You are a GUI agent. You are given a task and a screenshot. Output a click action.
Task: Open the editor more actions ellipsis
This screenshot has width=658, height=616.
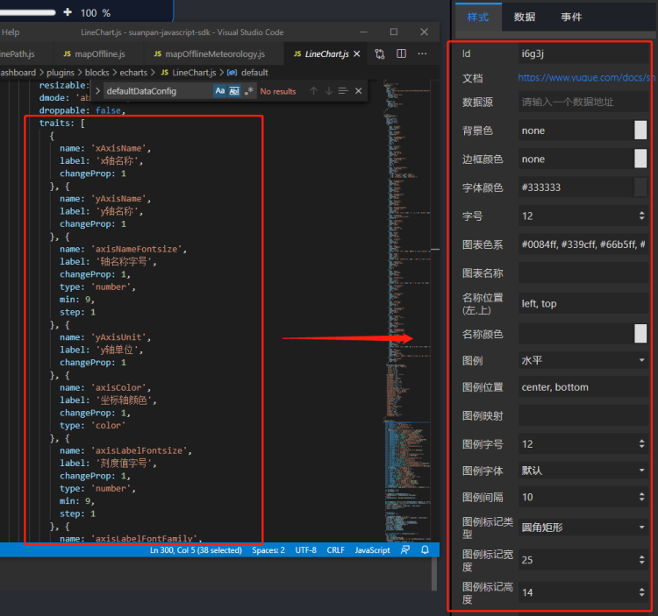(423, 54)
